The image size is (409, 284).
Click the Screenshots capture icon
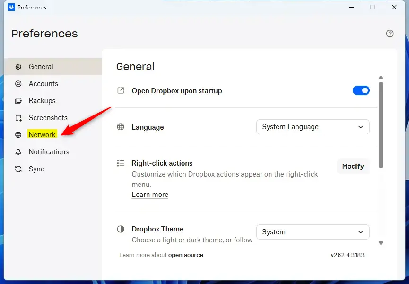click(18, 118)
